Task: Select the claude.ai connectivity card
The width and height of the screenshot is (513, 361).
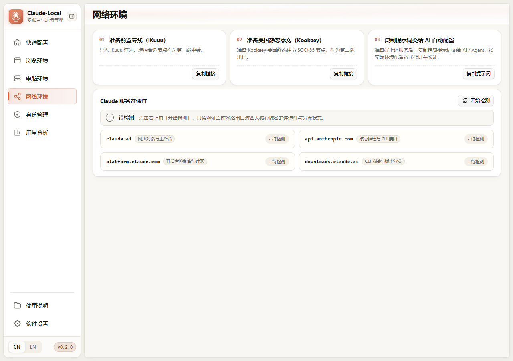Action: click(198, 139)
